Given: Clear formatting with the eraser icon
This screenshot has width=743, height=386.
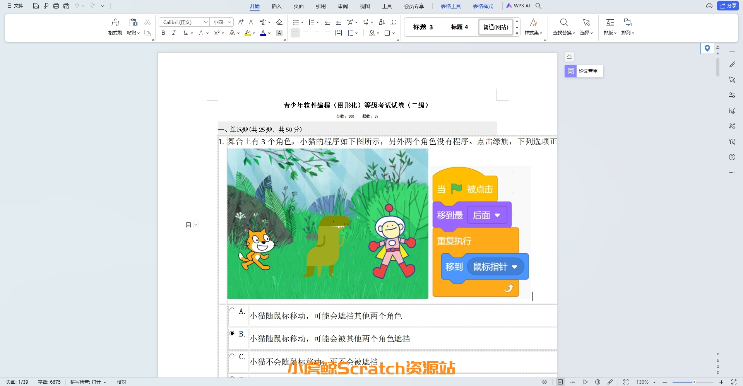Looking at the screenshot, I should (279, 22).
